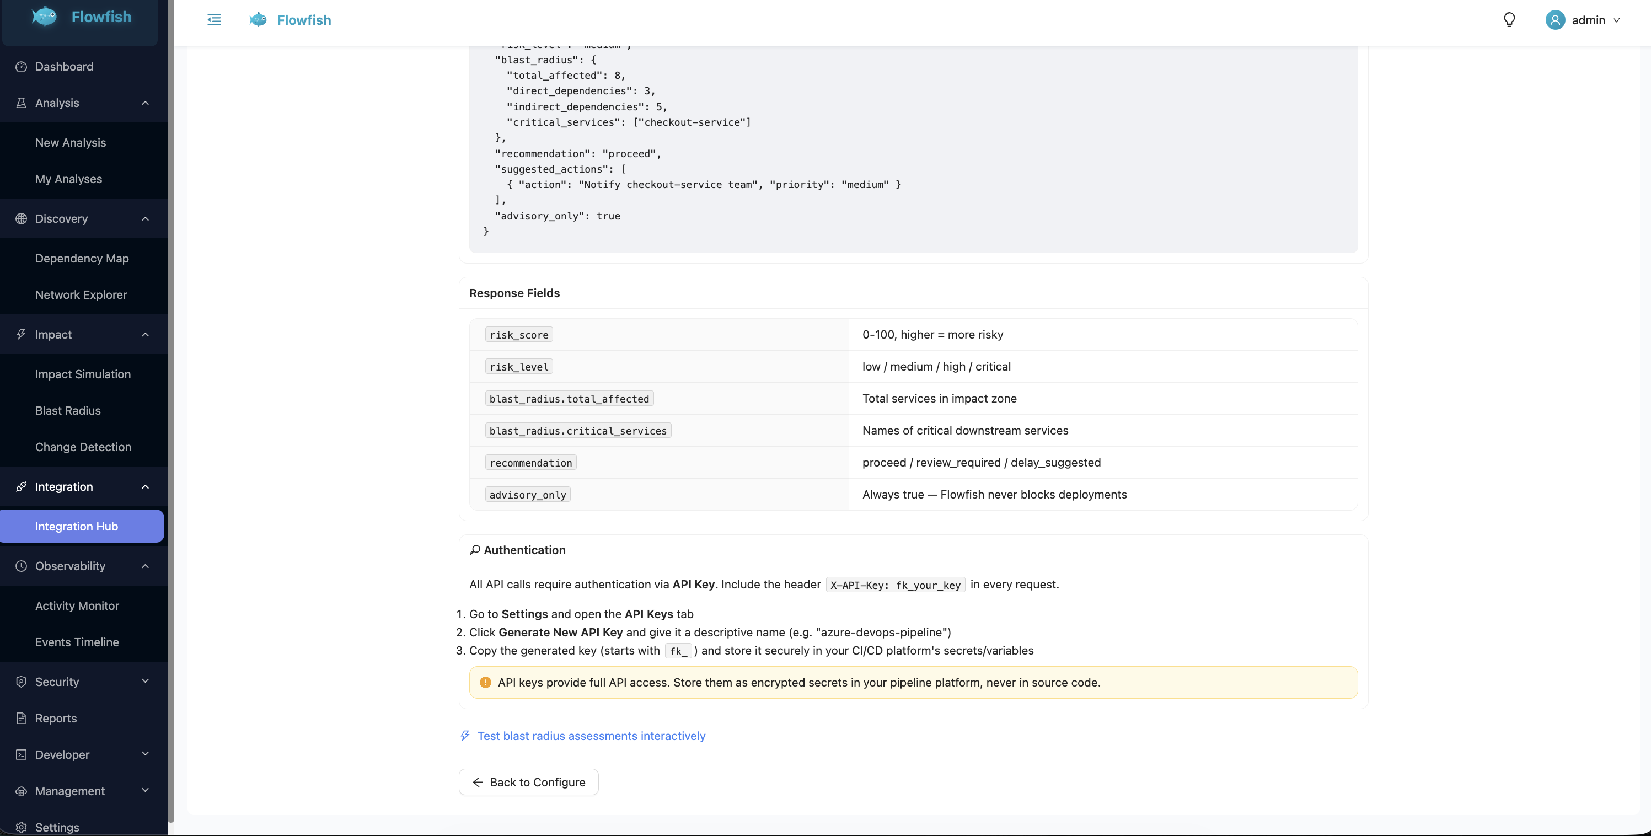The image size is (1651, 836).
Task: Collapse the Observability menu chevron
Action: pos(146,566)
